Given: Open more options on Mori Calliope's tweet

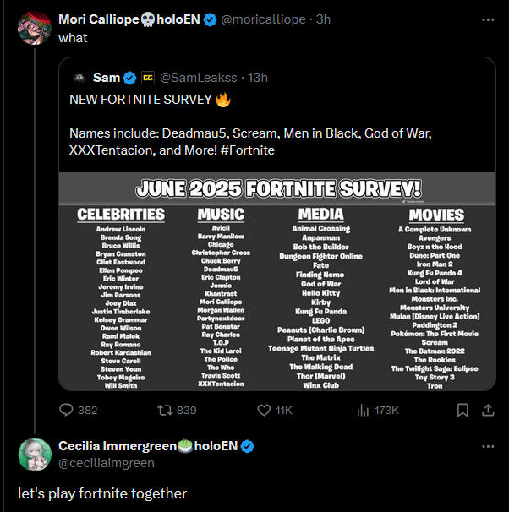Looking at the screenshot, I should point(488,19).
